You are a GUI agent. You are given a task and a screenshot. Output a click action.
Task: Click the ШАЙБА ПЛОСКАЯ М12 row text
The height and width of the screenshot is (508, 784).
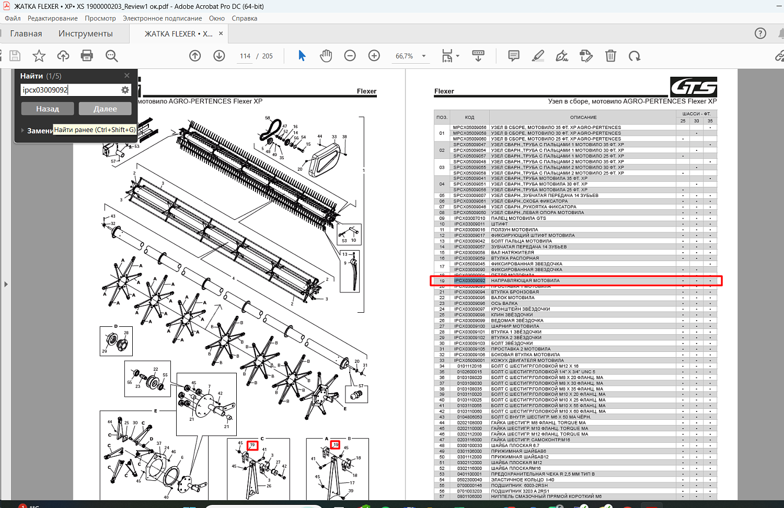click(x=516, y=463)
